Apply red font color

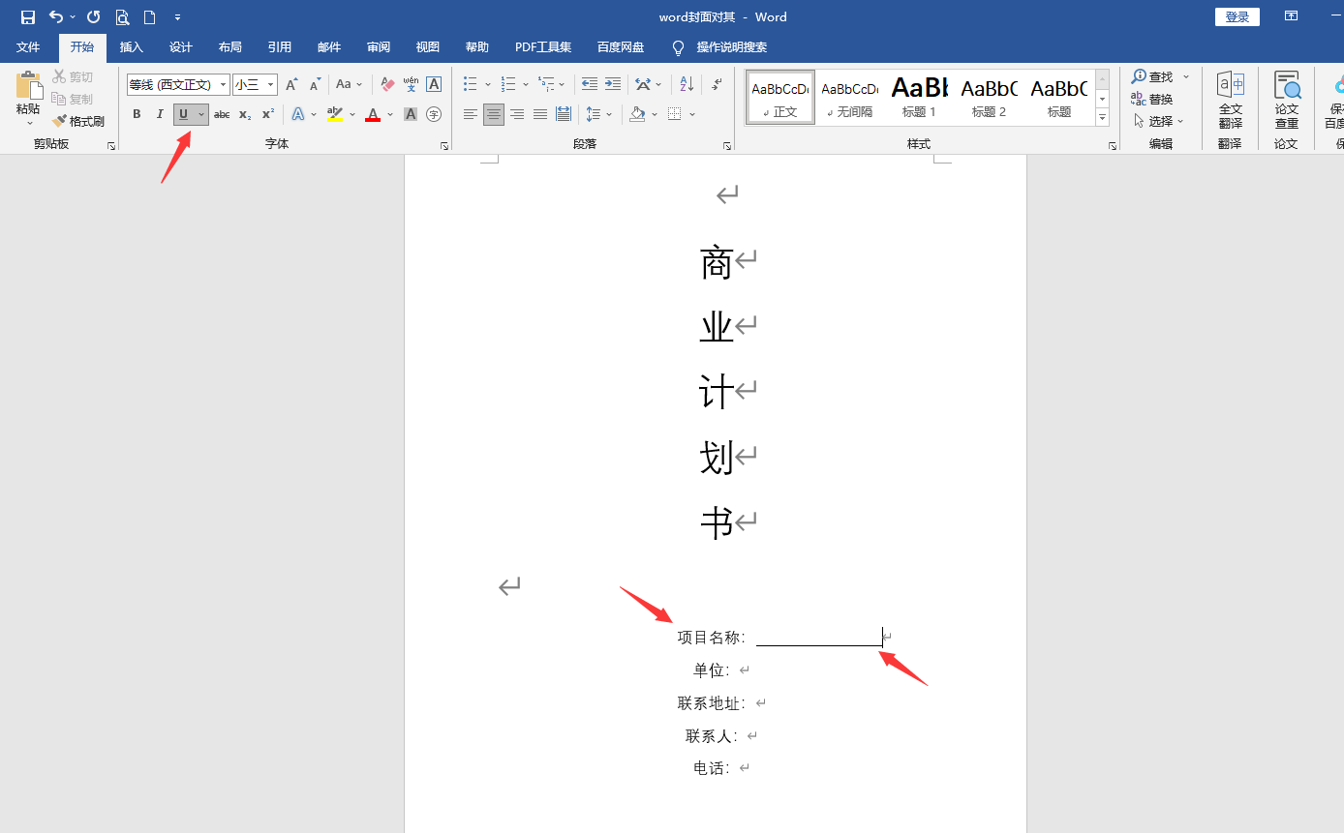[x=373, y=114]
